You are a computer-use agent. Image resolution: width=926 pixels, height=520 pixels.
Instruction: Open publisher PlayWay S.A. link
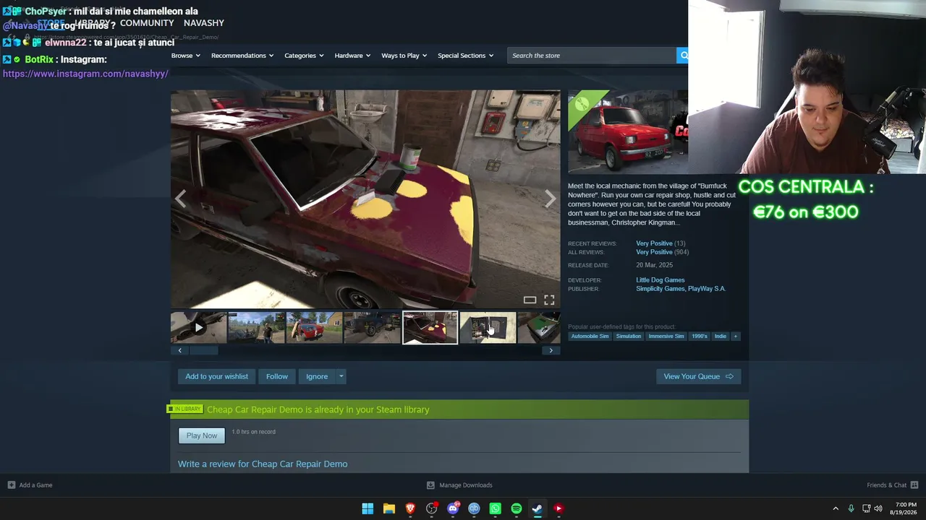[707, 289]
